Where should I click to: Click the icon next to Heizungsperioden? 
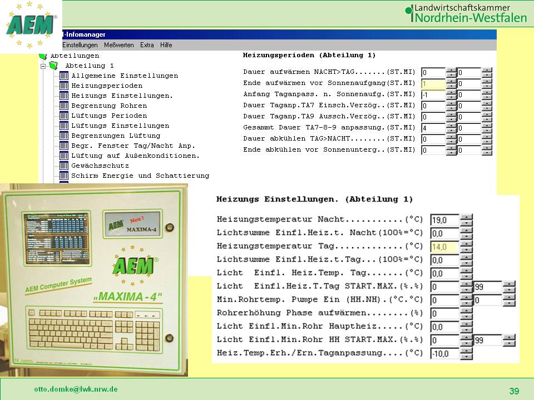click(x=64, y=86)
